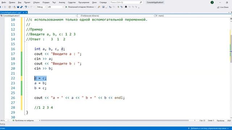
Task: Click the Comment selection toolbar icon
Action: point(118,7)
